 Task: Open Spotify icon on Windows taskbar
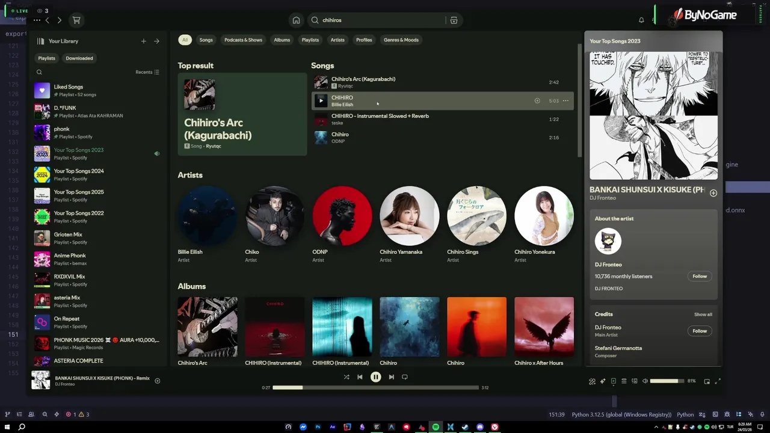pos(436,427)
